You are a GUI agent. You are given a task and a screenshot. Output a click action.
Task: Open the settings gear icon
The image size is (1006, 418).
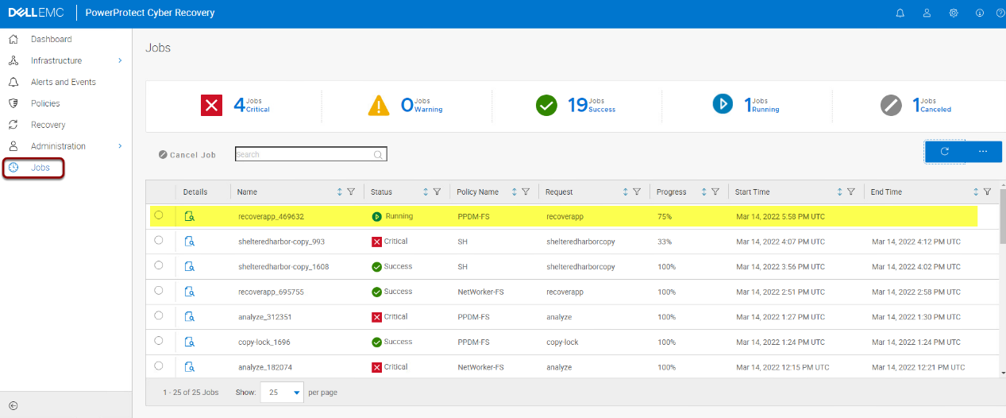tap(954, 14)
